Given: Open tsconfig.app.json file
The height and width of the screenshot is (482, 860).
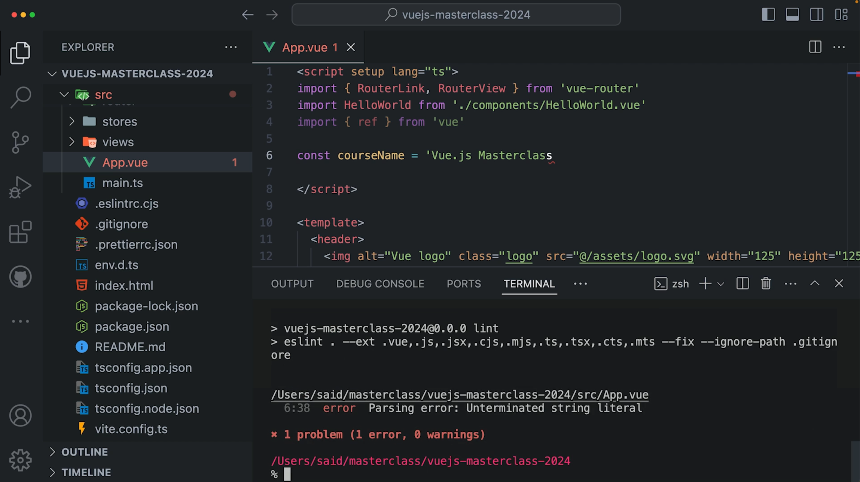Looking at the screenshot, I should [147, 367].
